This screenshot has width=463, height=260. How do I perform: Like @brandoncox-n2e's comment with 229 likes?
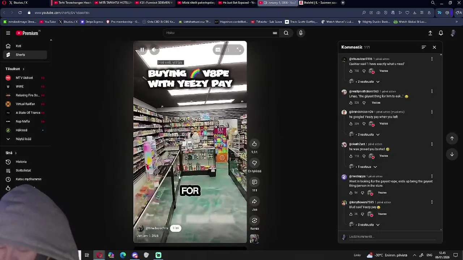pos(351,124)
